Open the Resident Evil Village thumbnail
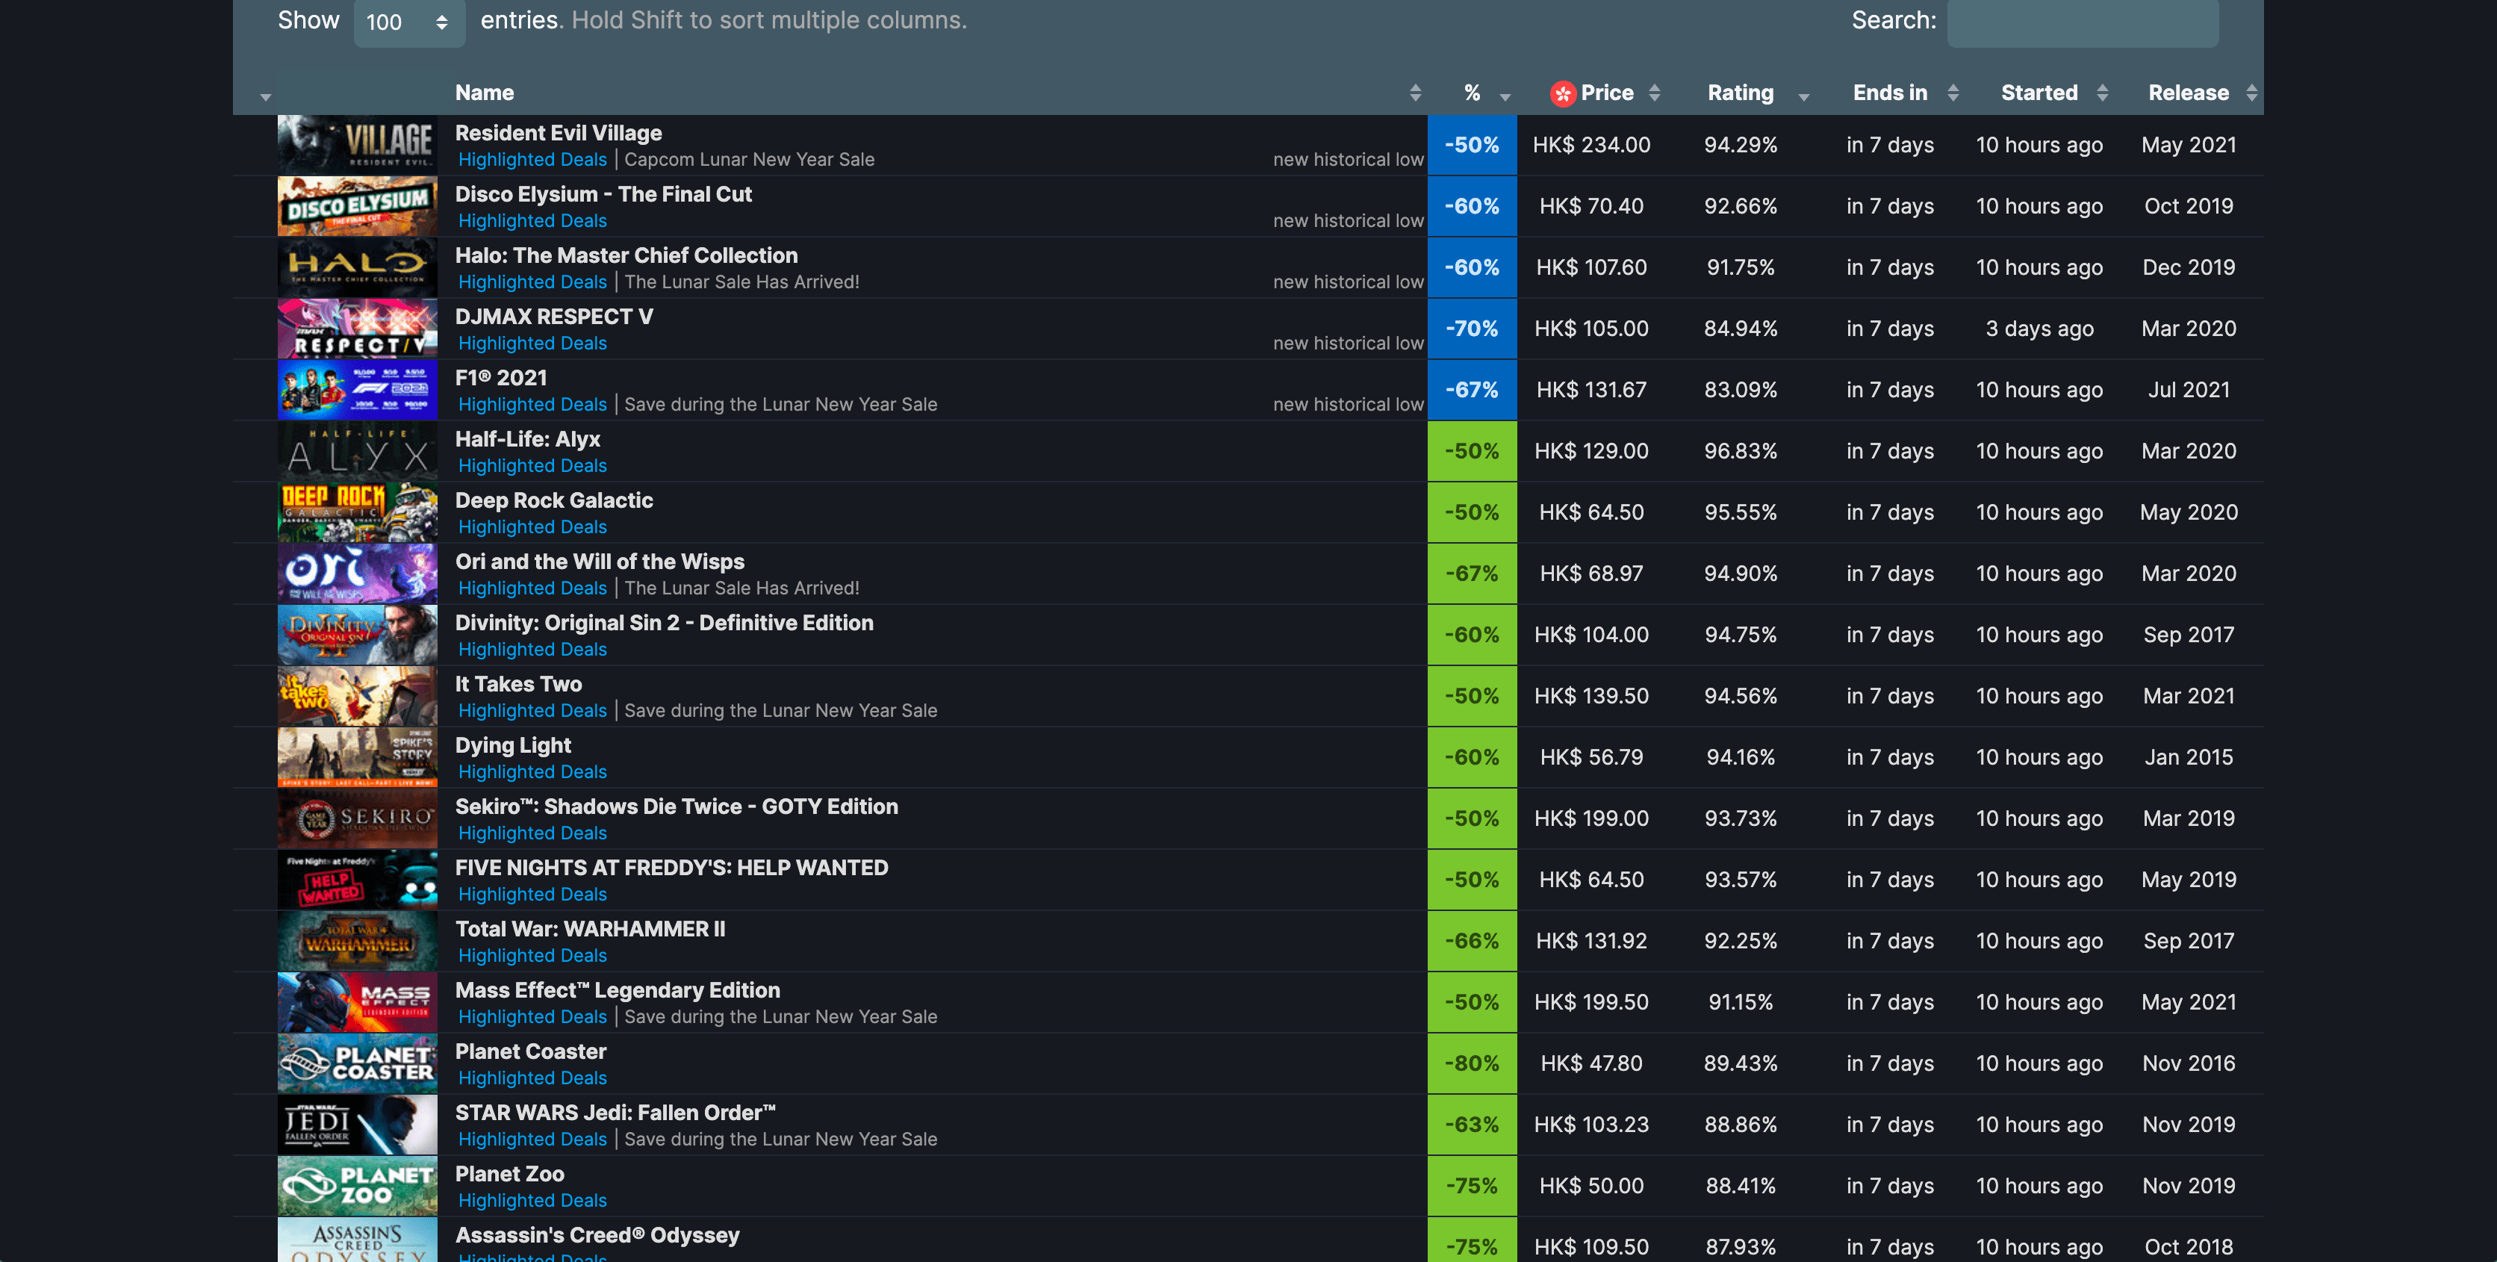Image resolution: width=2497 pixels, height=1262 pixels. [x=357, y=146]
